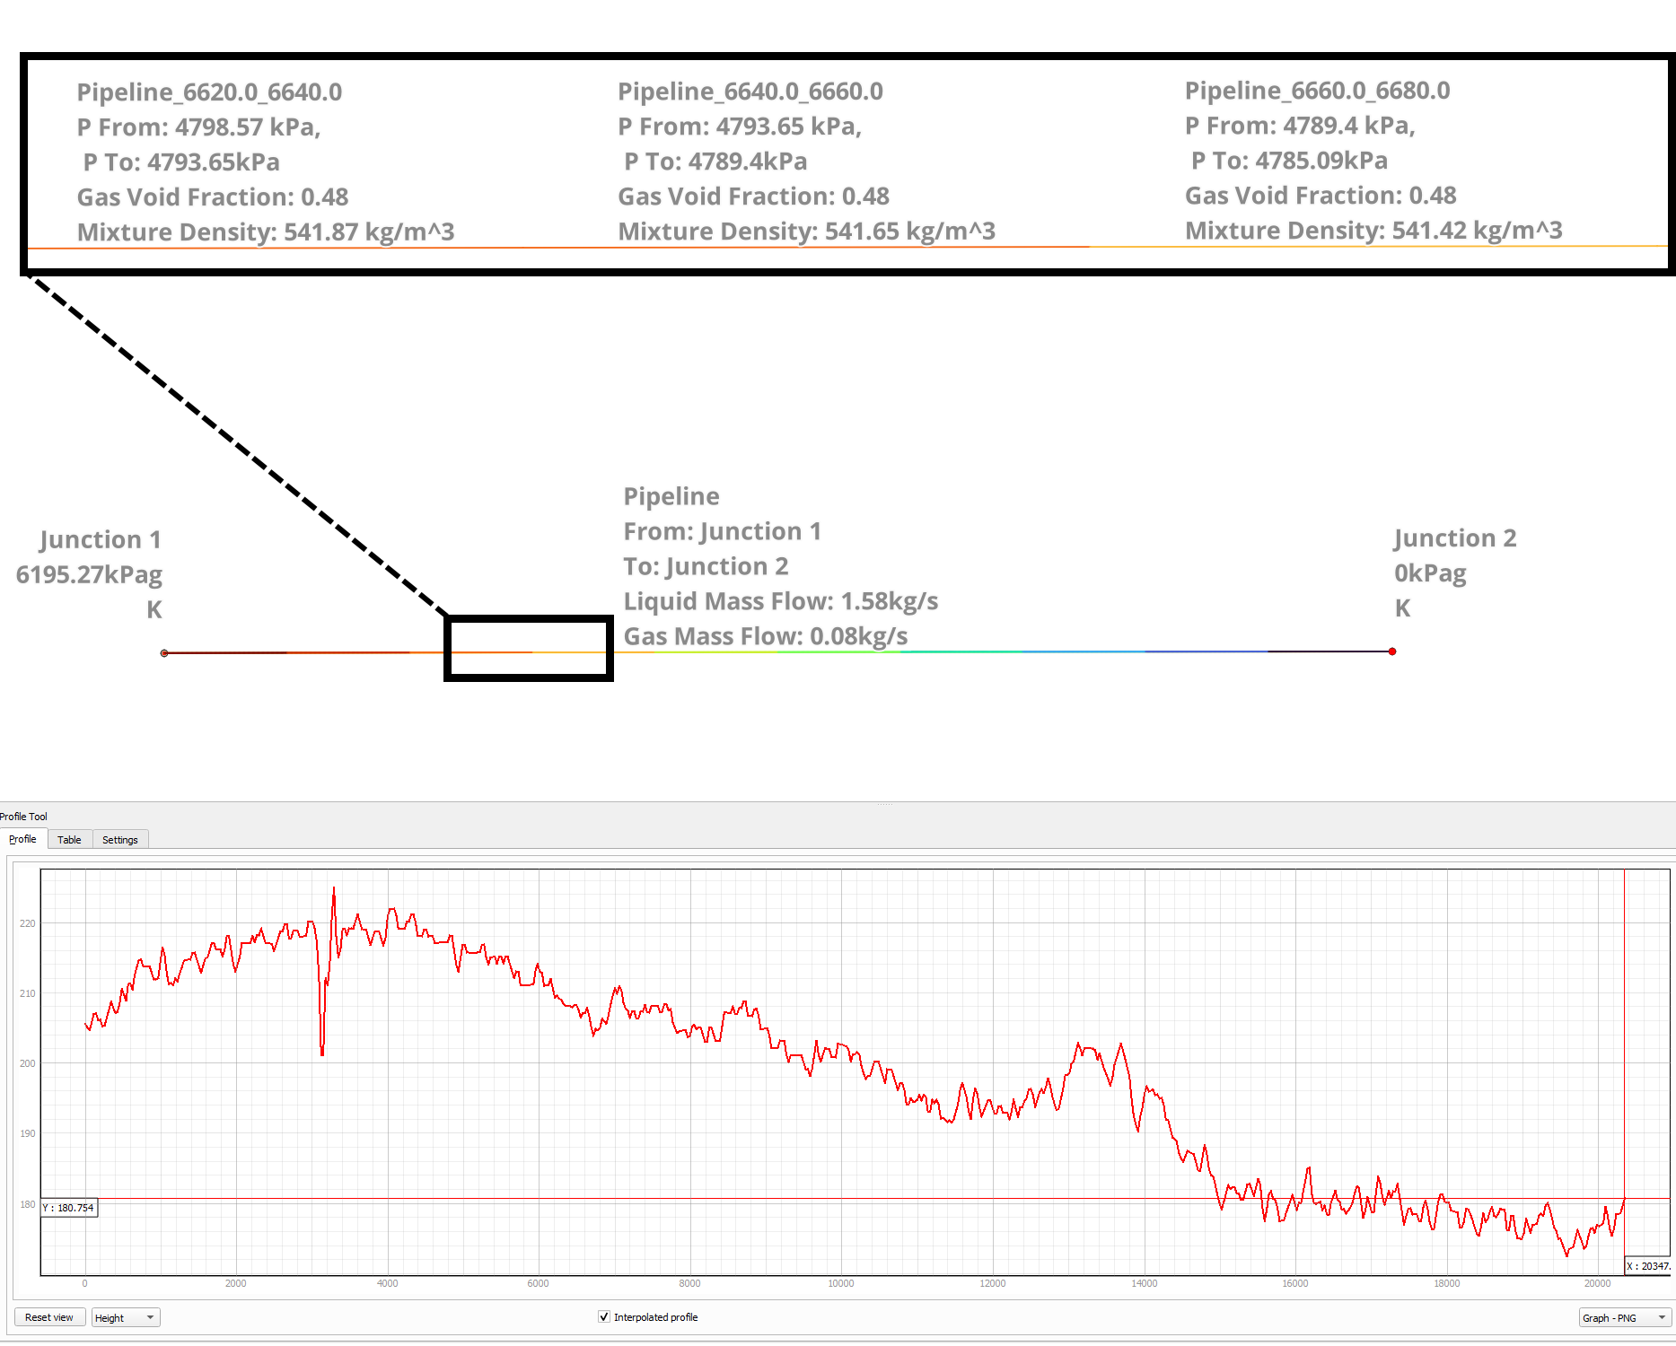Switch to the Table tab

pyautogui.click(x=69, y=840)
